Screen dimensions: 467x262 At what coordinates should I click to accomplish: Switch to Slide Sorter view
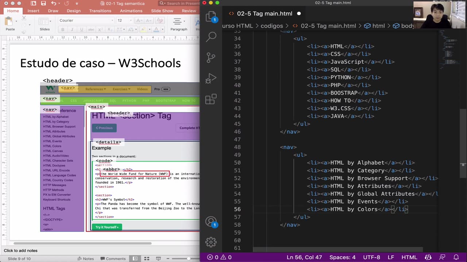click(147, 259)
